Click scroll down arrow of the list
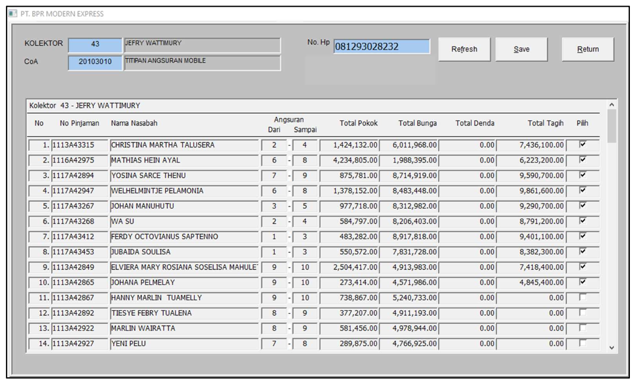This screenshot has width=636, height=385. click(x=612, y=348)
